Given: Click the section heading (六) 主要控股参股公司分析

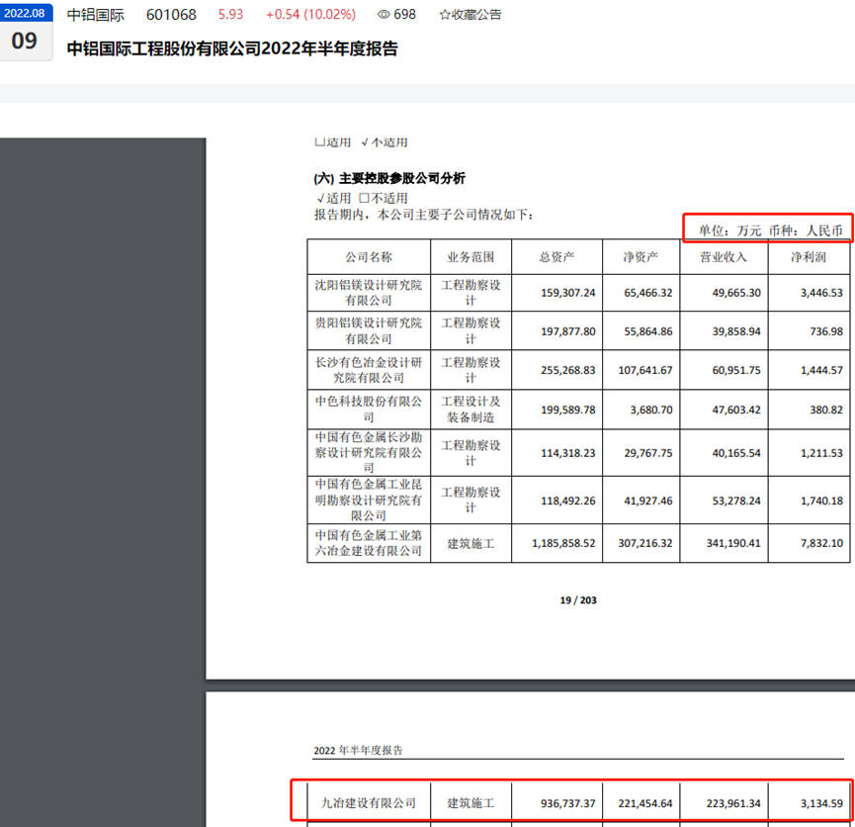Looking at the screenshot, I should pos(389,178).
